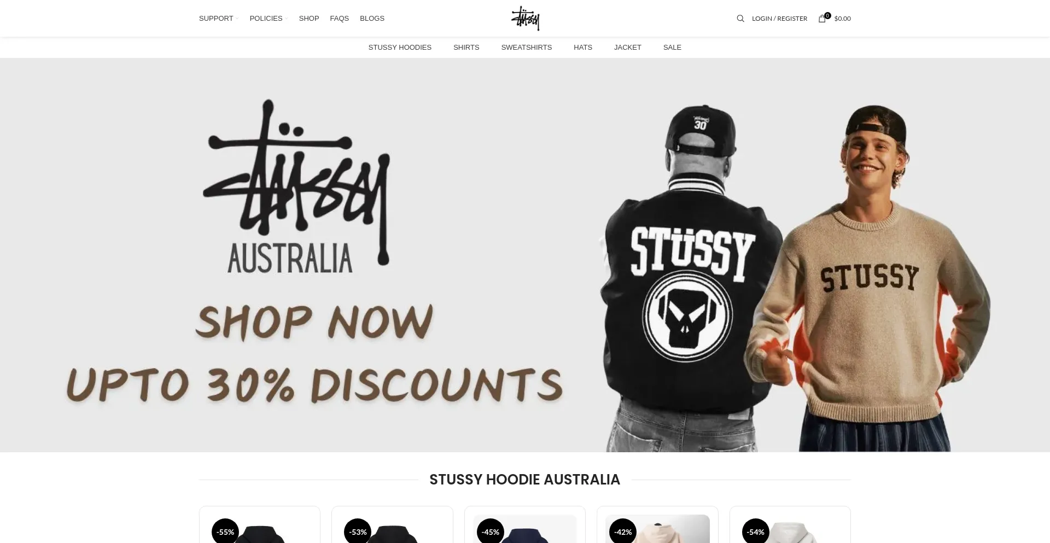This screenshot has width=1050, height=543.
Task: Go to the Blogs page
Action: (x=372, y=19)
